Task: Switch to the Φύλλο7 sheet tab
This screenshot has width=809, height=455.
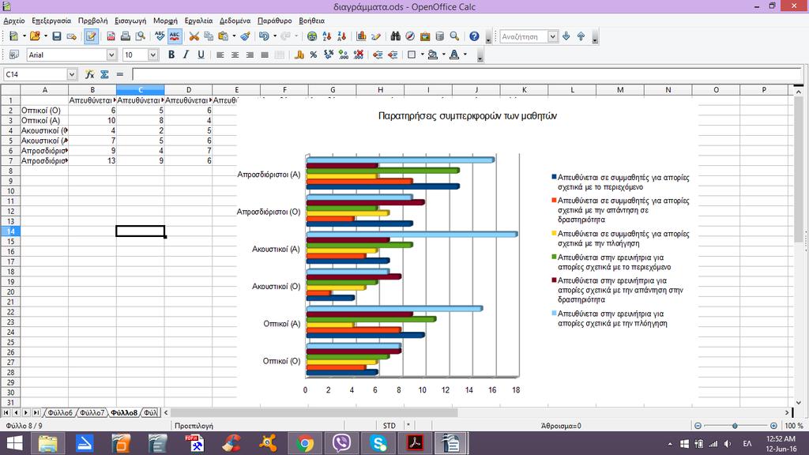Action: [92, 412]
